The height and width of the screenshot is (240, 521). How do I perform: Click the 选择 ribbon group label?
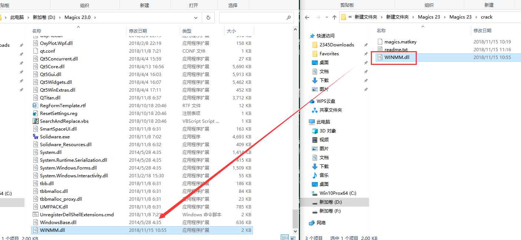tap(233, 5)
